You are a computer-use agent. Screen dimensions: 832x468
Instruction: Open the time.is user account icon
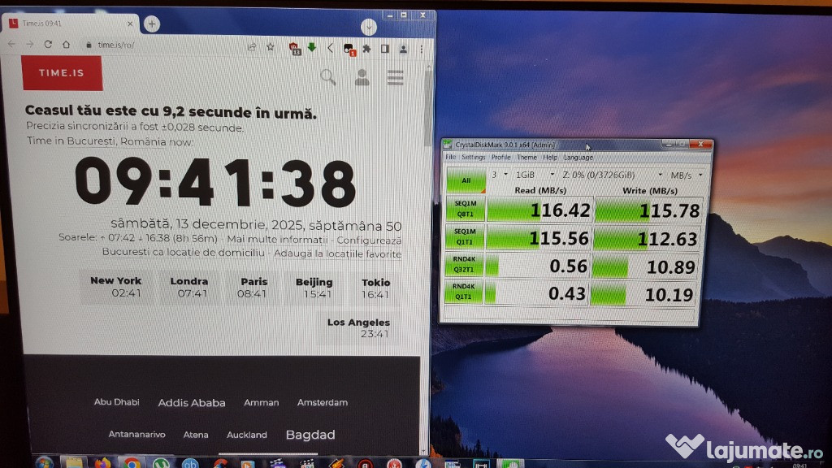click(x=362, y=77)
